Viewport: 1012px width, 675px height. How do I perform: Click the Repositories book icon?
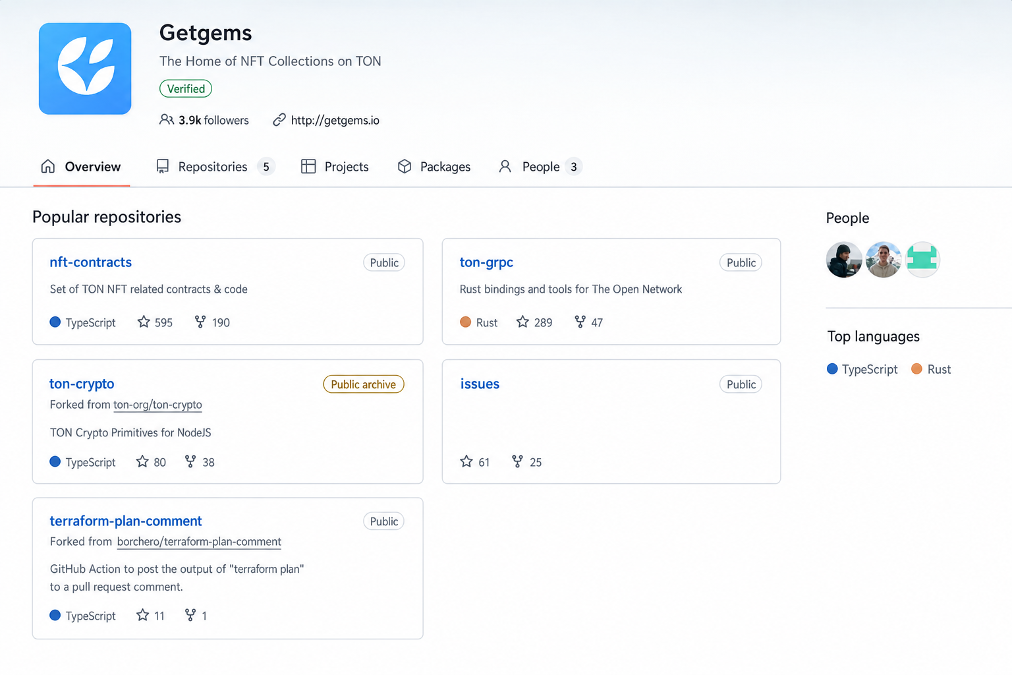click(x=162, y=166)
